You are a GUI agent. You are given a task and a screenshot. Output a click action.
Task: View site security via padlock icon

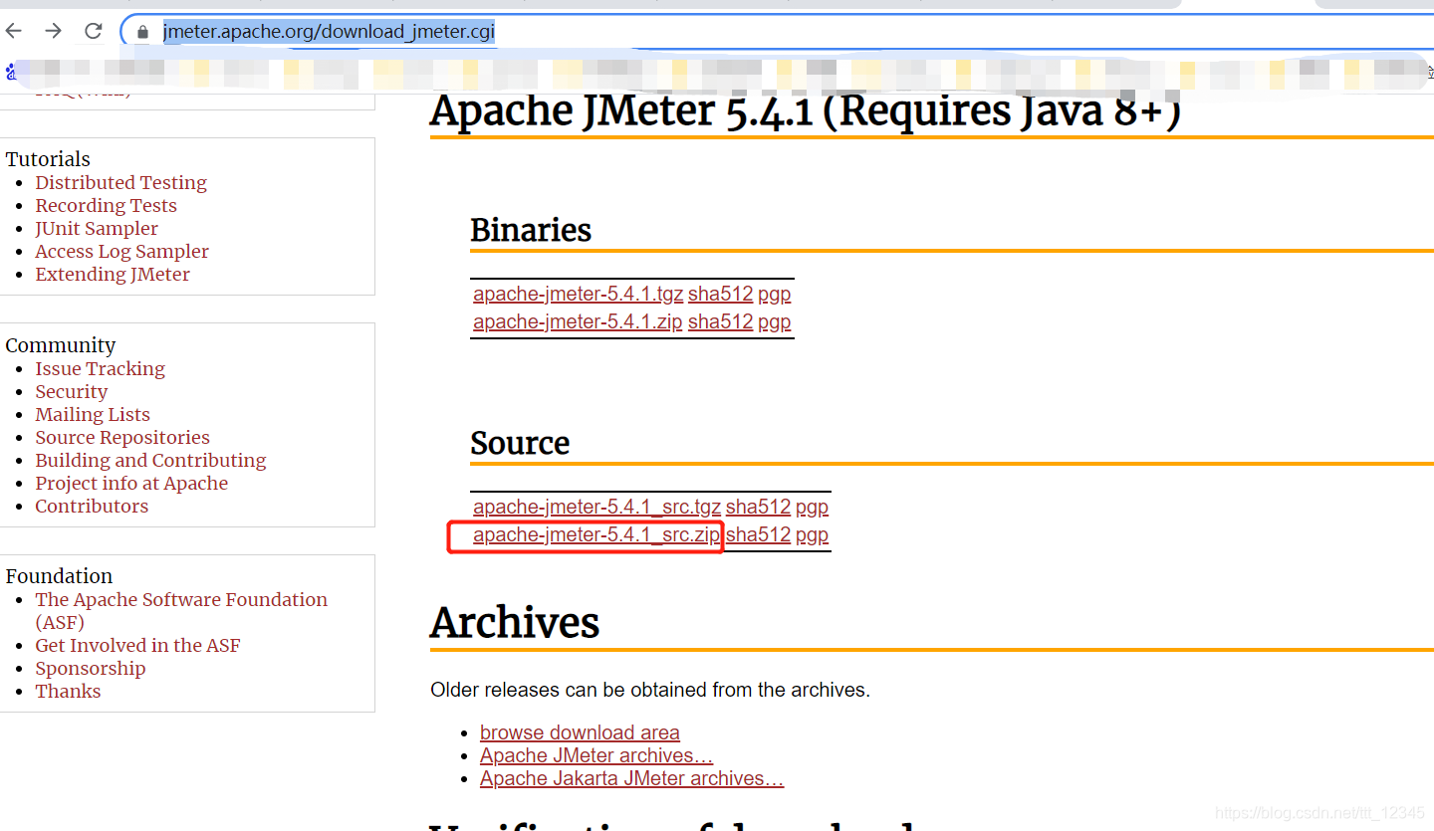[142, 32]
